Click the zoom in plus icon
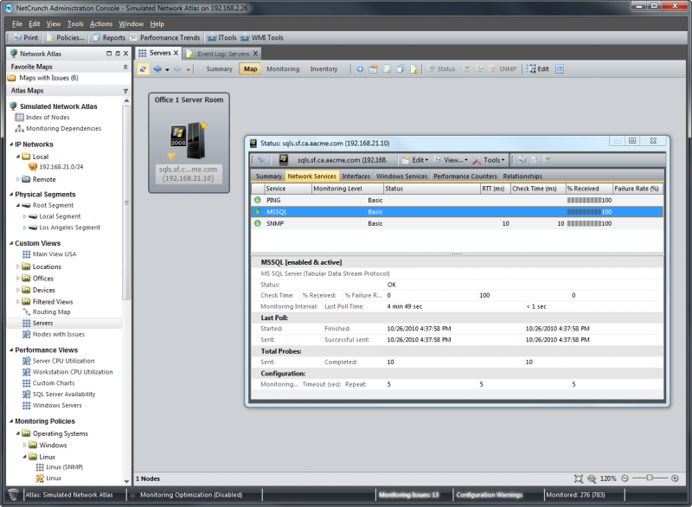This screenshot has height=507, width=692. coord(675,478)
